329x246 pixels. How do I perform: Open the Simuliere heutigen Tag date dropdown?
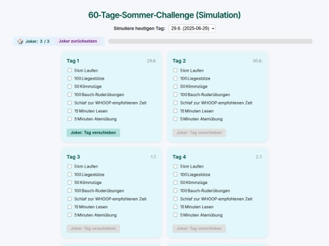click(x=192, y=29)
